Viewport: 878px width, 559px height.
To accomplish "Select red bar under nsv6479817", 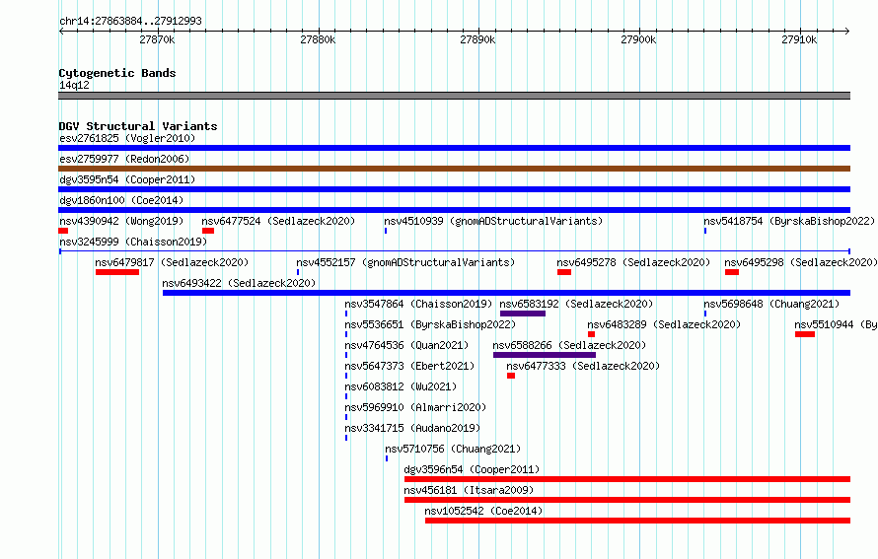I will (x=117, y=272).
